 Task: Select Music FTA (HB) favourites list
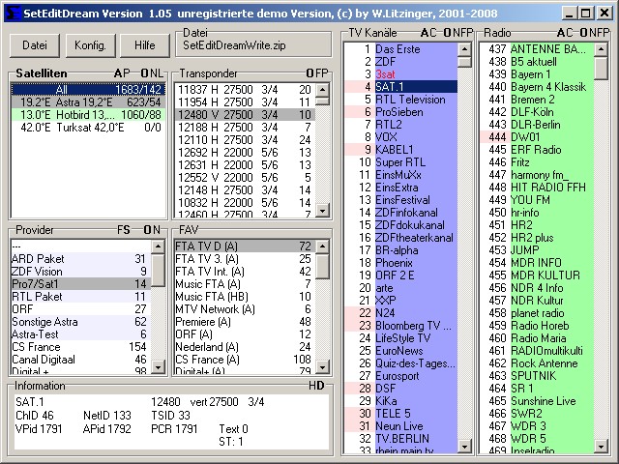coord(245,297)
